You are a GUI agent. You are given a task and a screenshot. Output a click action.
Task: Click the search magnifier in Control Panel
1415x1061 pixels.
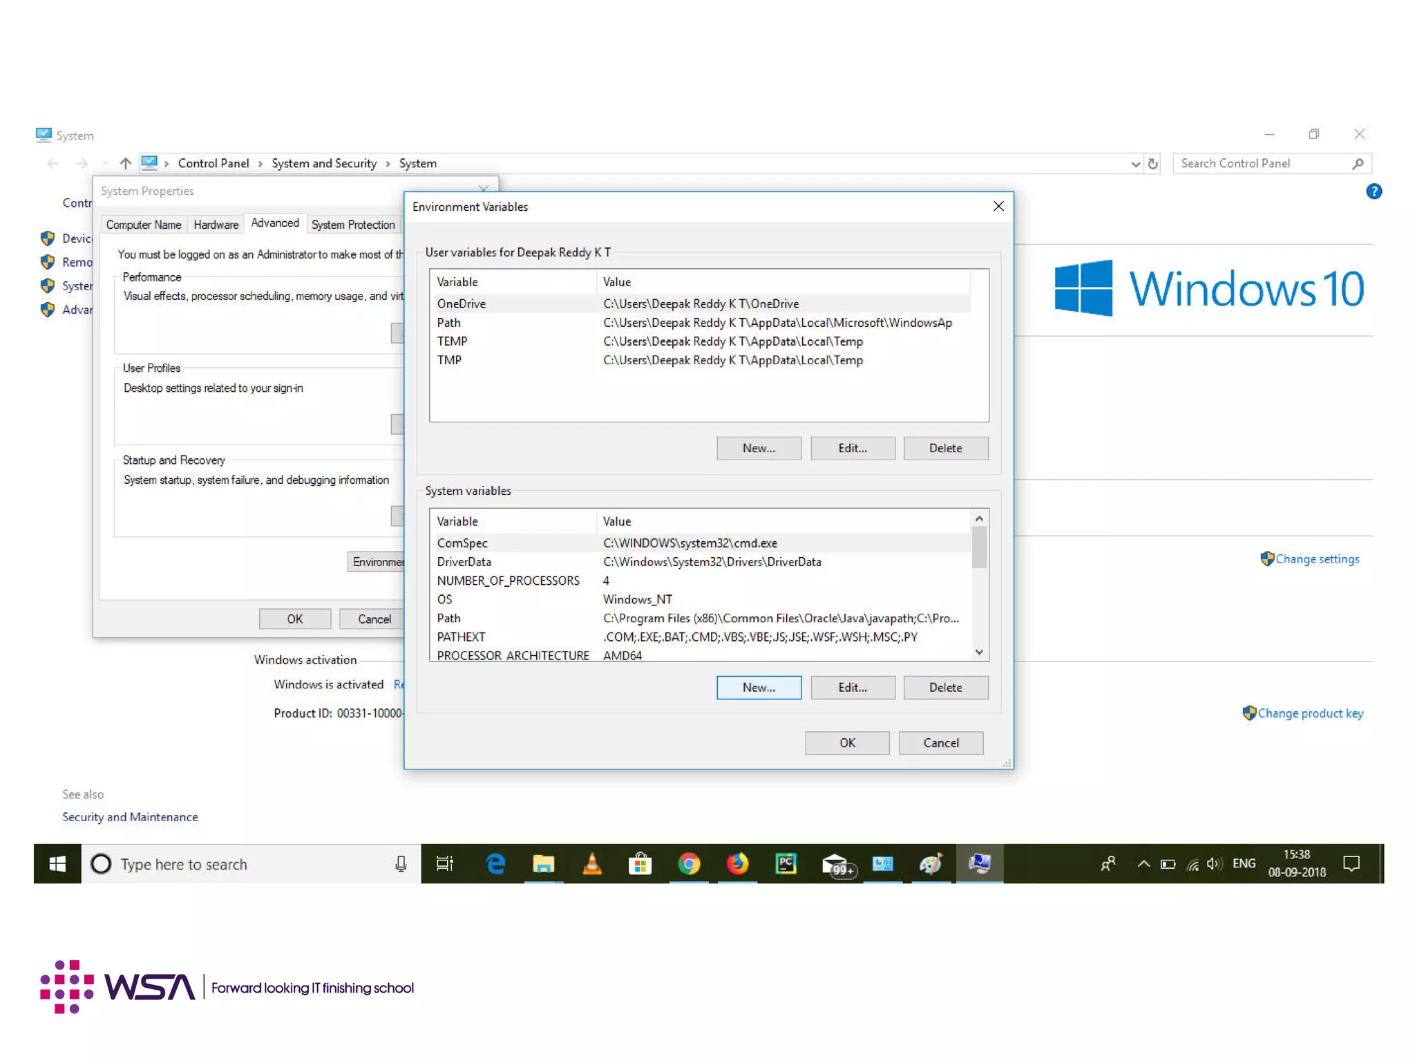[1358, 164]
